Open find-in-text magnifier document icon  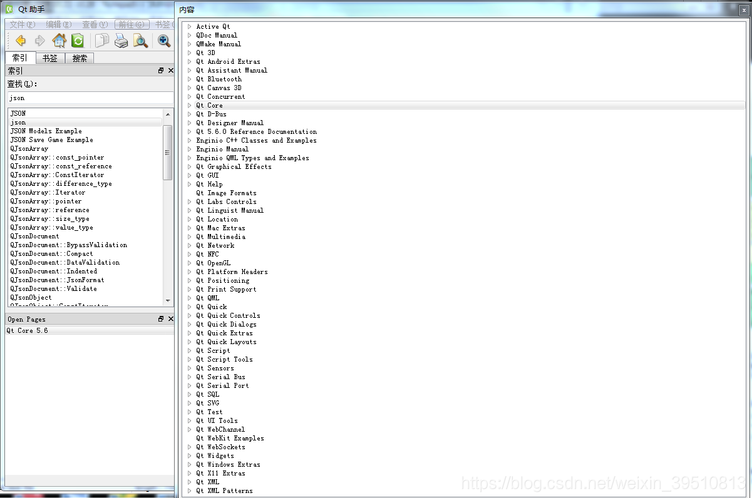[x=141, y=41]
